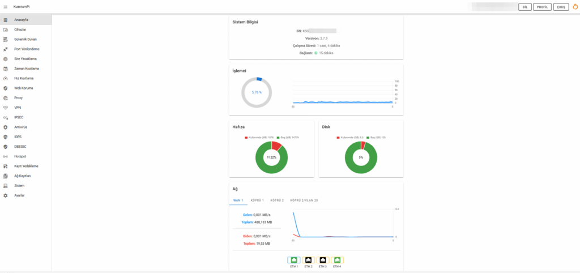Open Hotspot page from sidebar
580x273 pixels.
(21, 156)
